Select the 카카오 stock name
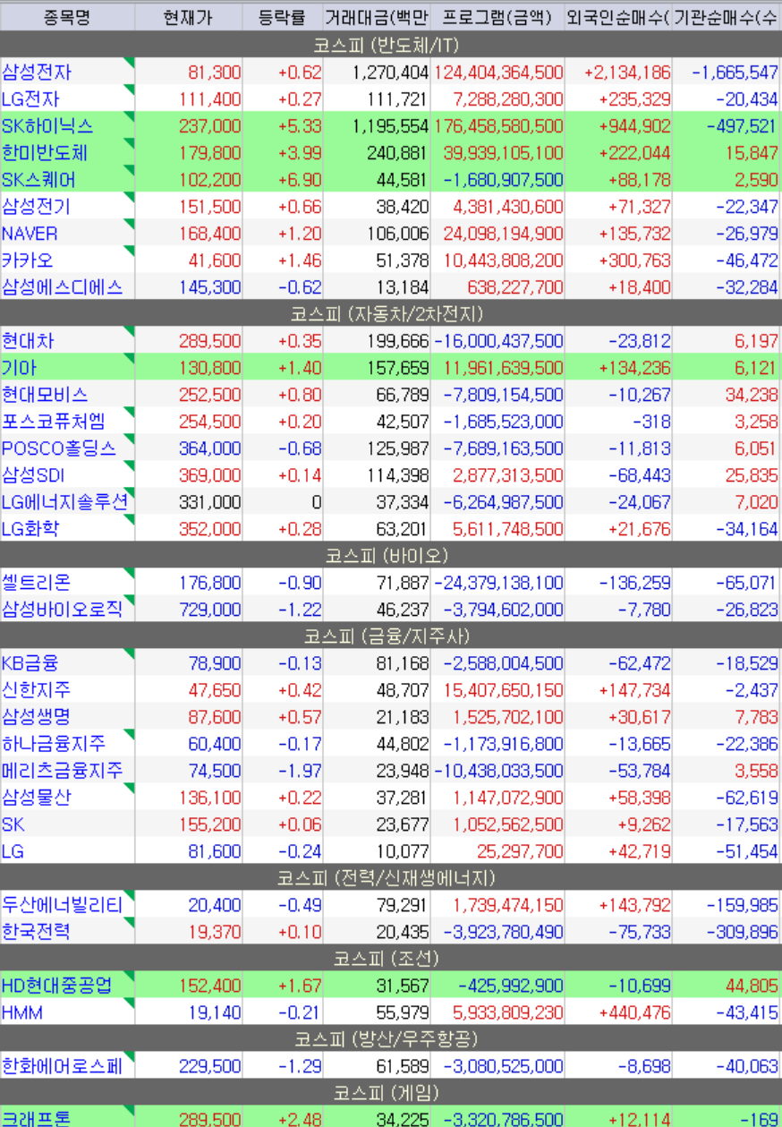This screenshot has width=782, height=1127. [x=29, y=260]
